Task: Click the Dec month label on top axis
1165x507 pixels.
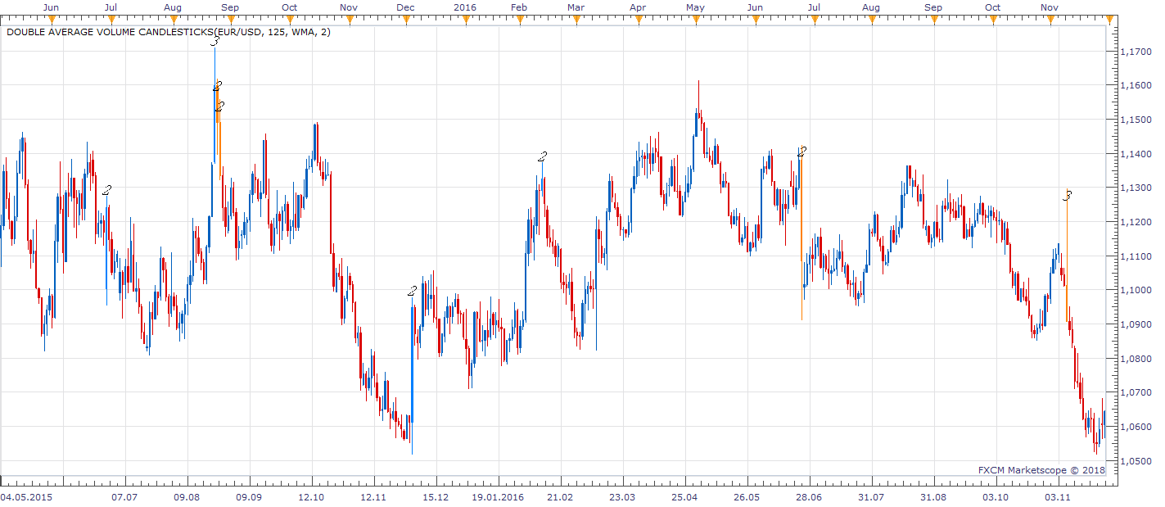Action: (405, 7)
